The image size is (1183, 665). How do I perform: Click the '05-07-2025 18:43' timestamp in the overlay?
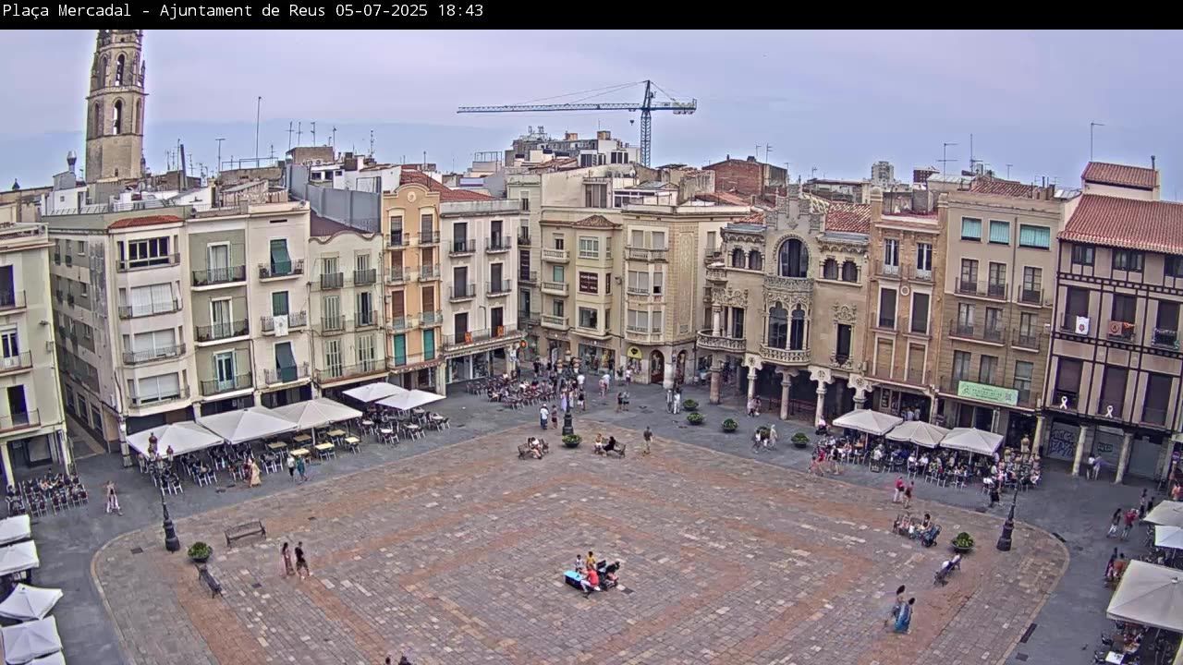pos(409,11)
